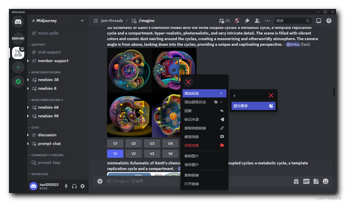
Task: Click search magnifier icon
Action: pos(308,21)
